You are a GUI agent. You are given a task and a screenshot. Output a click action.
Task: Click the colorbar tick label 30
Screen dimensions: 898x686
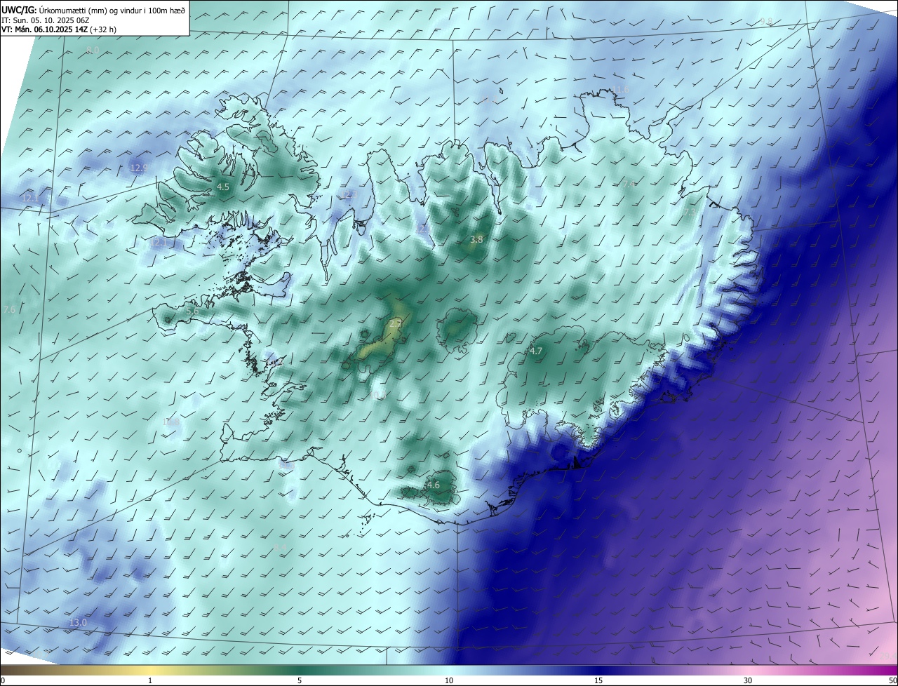pyautogui.click(x=748, y=680)
